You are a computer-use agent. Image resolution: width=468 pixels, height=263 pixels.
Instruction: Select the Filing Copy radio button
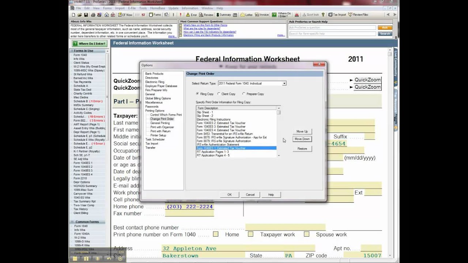[x=198, y=94]
